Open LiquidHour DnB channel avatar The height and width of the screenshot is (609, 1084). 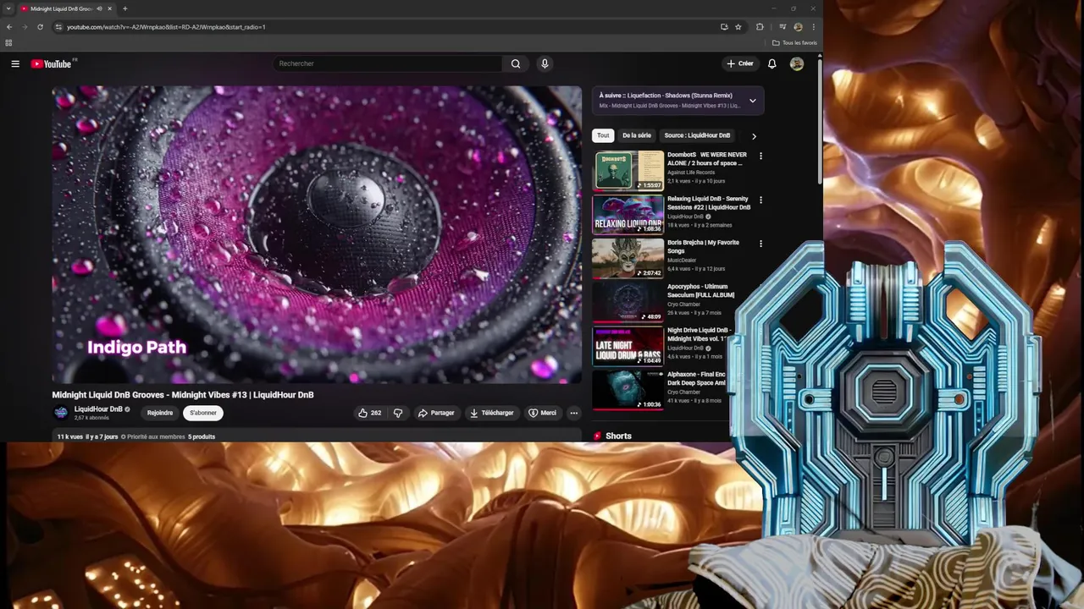click(x=61, y=413)
